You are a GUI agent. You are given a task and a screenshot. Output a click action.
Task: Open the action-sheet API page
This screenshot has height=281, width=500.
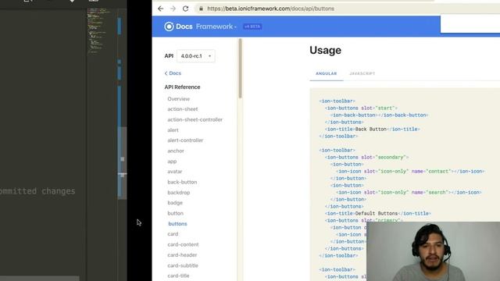coord(183,109)
